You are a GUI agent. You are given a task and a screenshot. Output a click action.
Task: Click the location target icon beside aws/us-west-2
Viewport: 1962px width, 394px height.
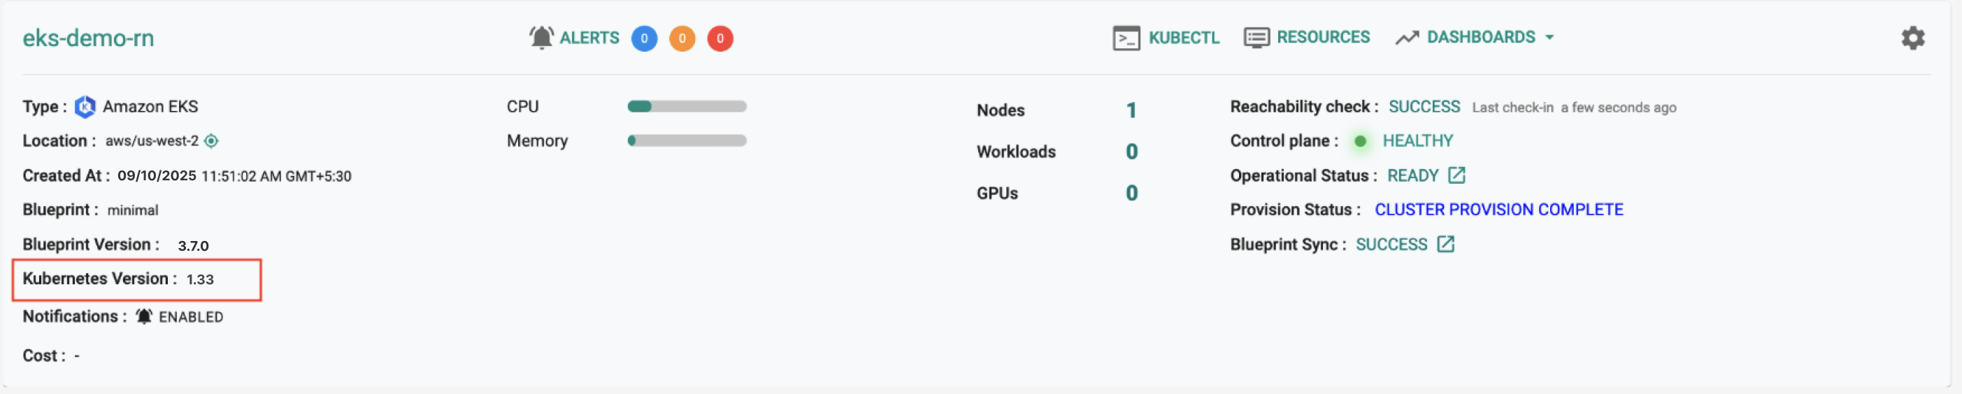click(212, 140)
